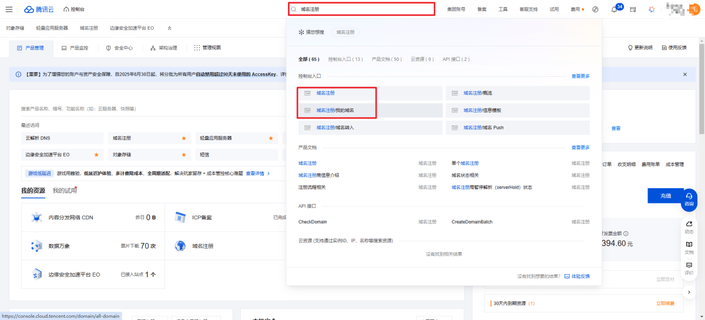705x320 pixels.
Task: Open the 内容分发网络 CDN resource icon
Action: tap(36, 217)
